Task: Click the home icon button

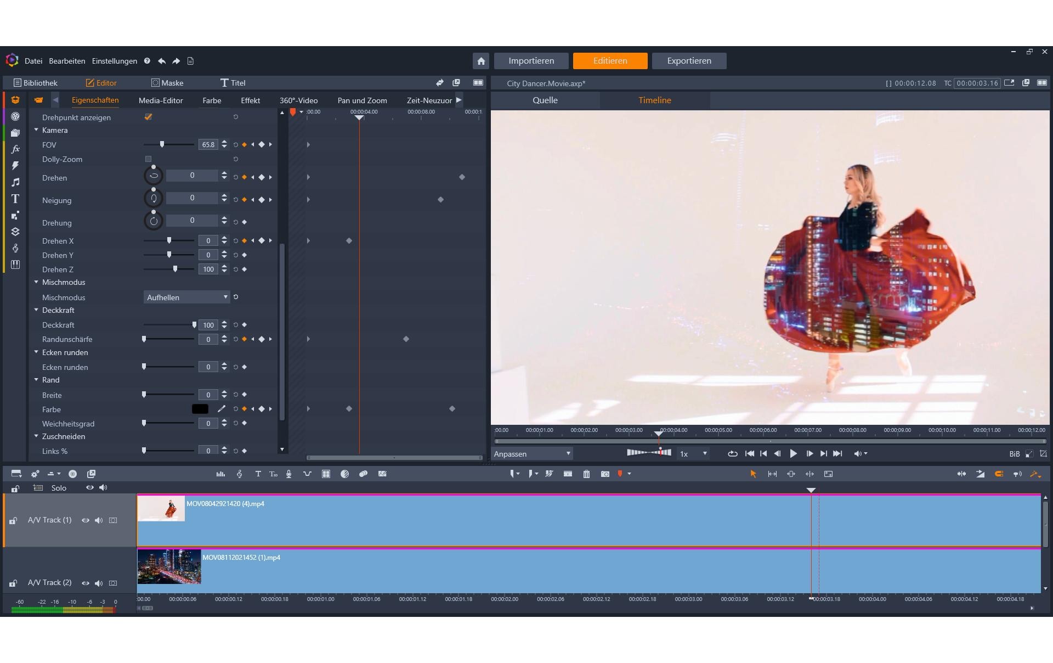Action: 481,61
